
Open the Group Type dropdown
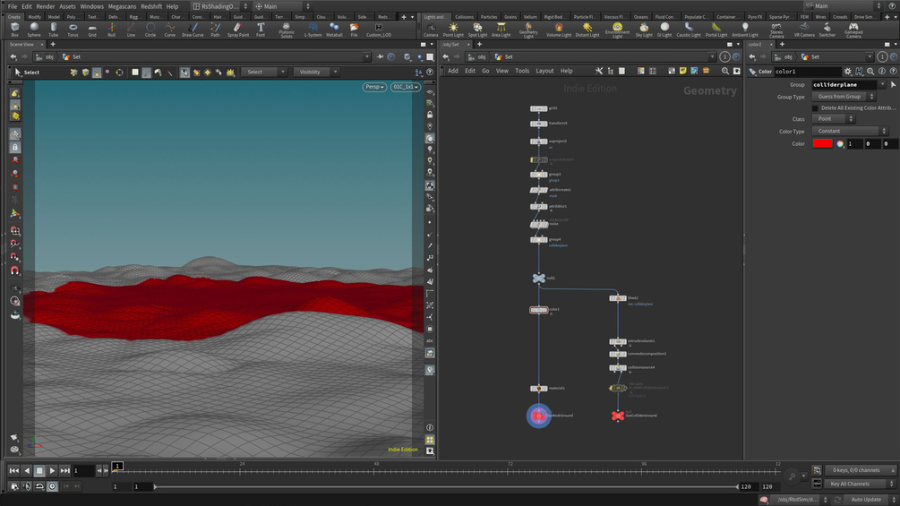[843, 97]
